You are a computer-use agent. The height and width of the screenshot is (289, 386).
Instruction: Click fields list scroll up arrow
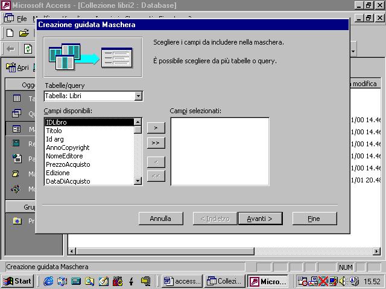(x=138, y=122)
